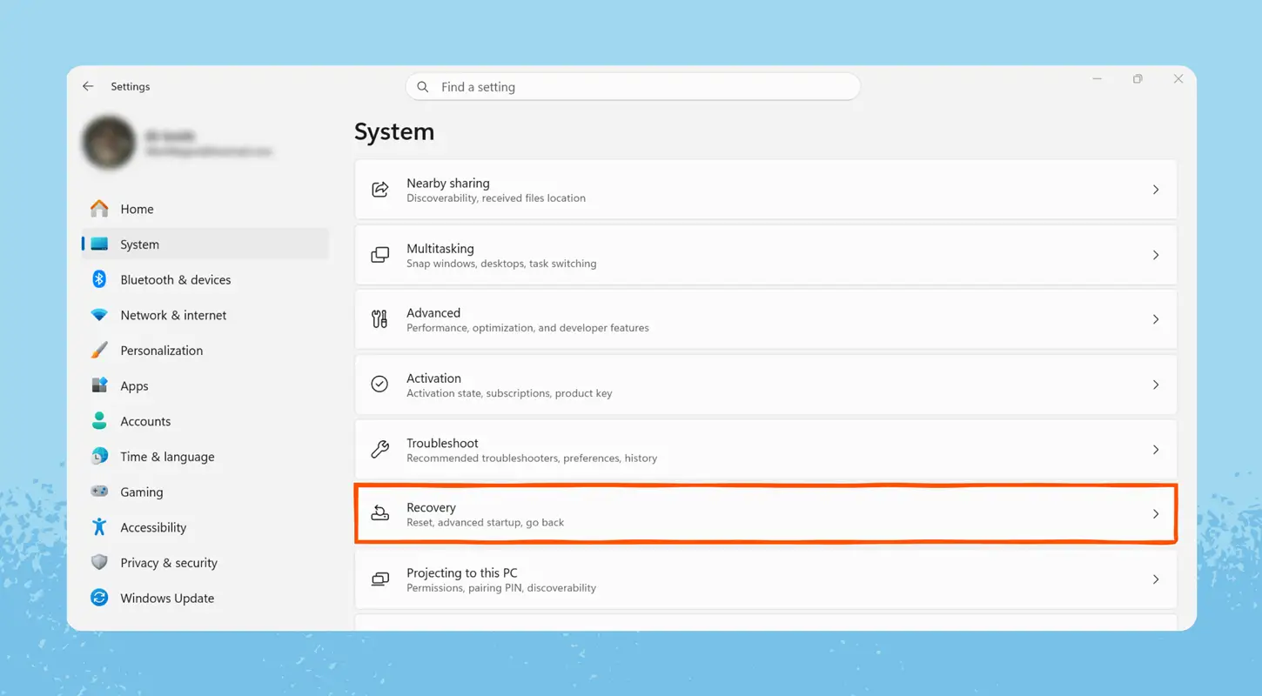Click "Snap windows, desktops, task switching" text
Image resolution: width=1262 pixels, height=696 pixels.
[x=501, y=264]
